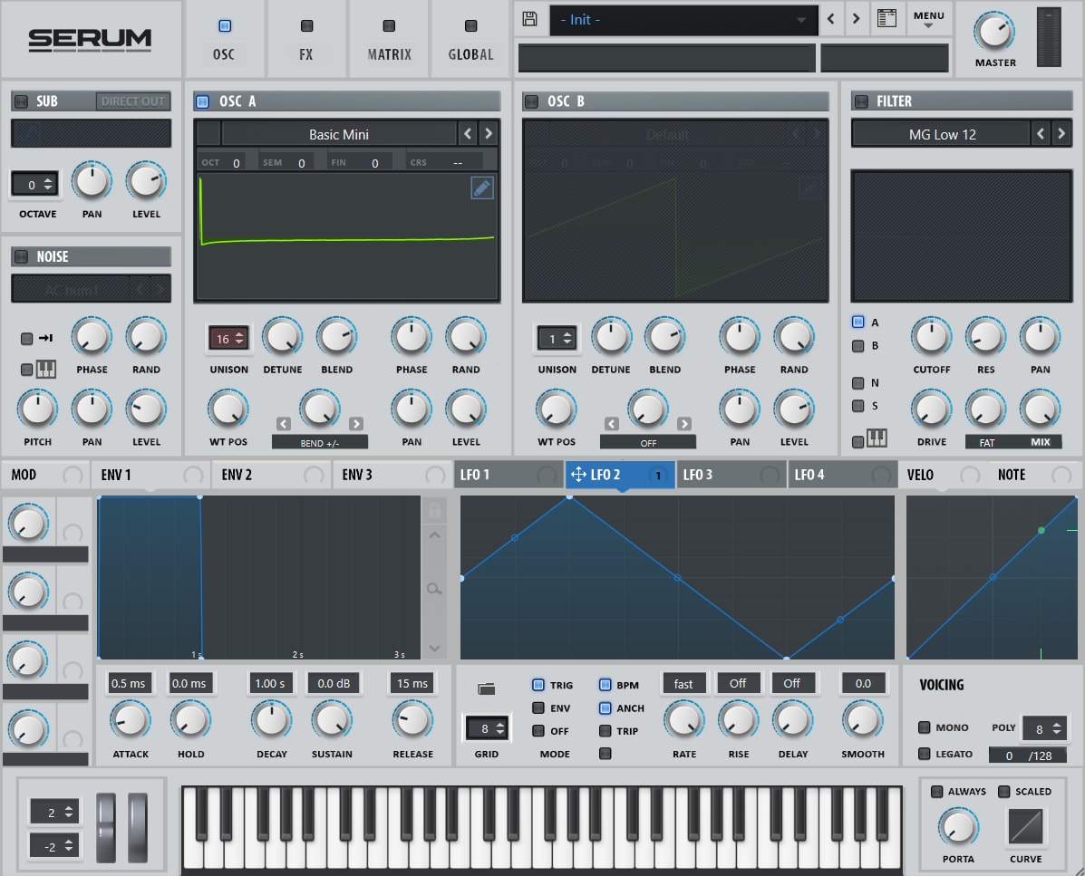The image size is (1085, 876).
Task: Click the noise one-shot arrow icon
Action: 45,338
